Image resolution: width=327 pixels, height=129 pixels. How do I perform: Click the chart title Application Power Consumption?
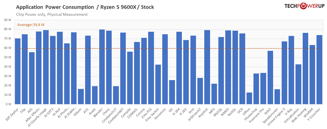[x=55, y=7]
